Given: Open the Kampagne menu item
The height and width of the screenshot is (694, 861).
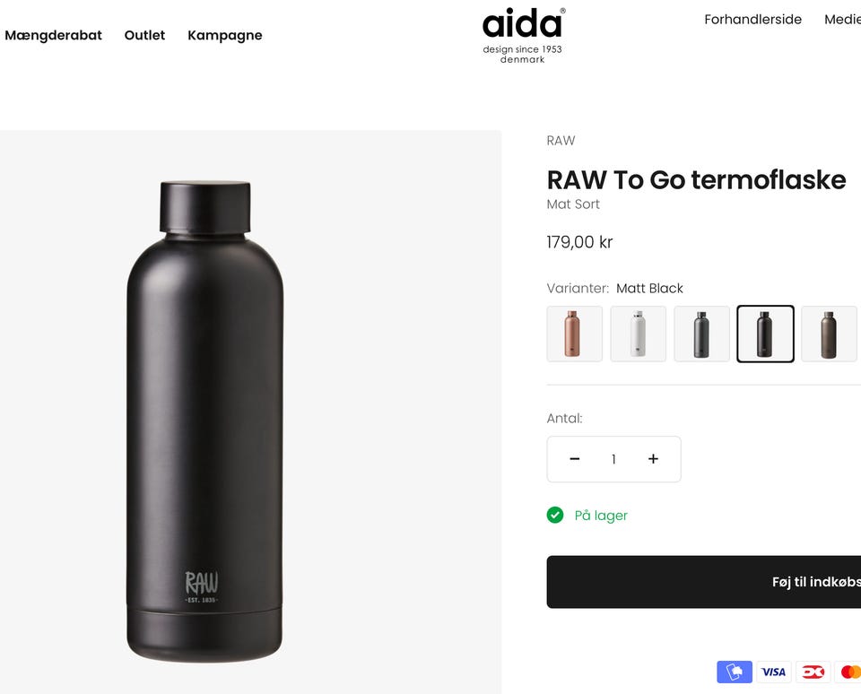Looking at the screenshot, I should click(x=225, y=36).
